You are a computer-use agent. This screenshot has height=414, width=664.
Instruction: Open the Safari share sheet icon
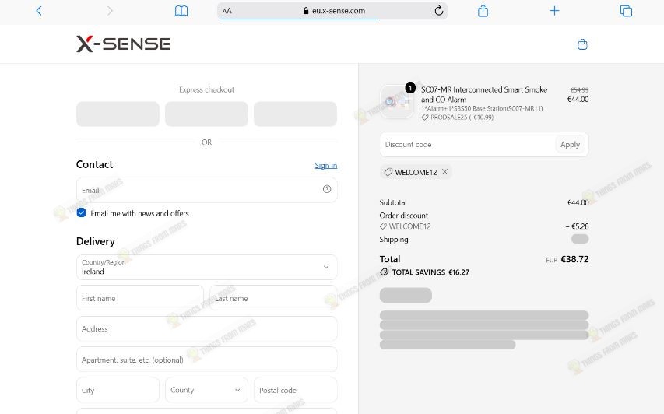click(483, 11)
